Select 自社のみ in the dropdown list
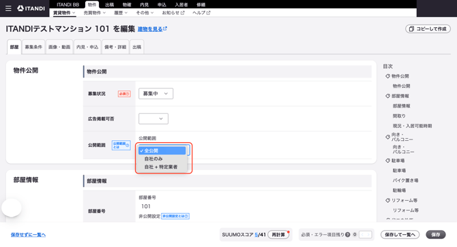Screen dimensions: 457x247 pos(162,159)
